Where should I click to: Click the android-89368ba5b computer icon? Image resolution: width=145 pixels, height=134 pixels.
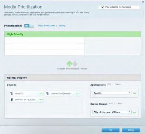(x=48, y=94)
